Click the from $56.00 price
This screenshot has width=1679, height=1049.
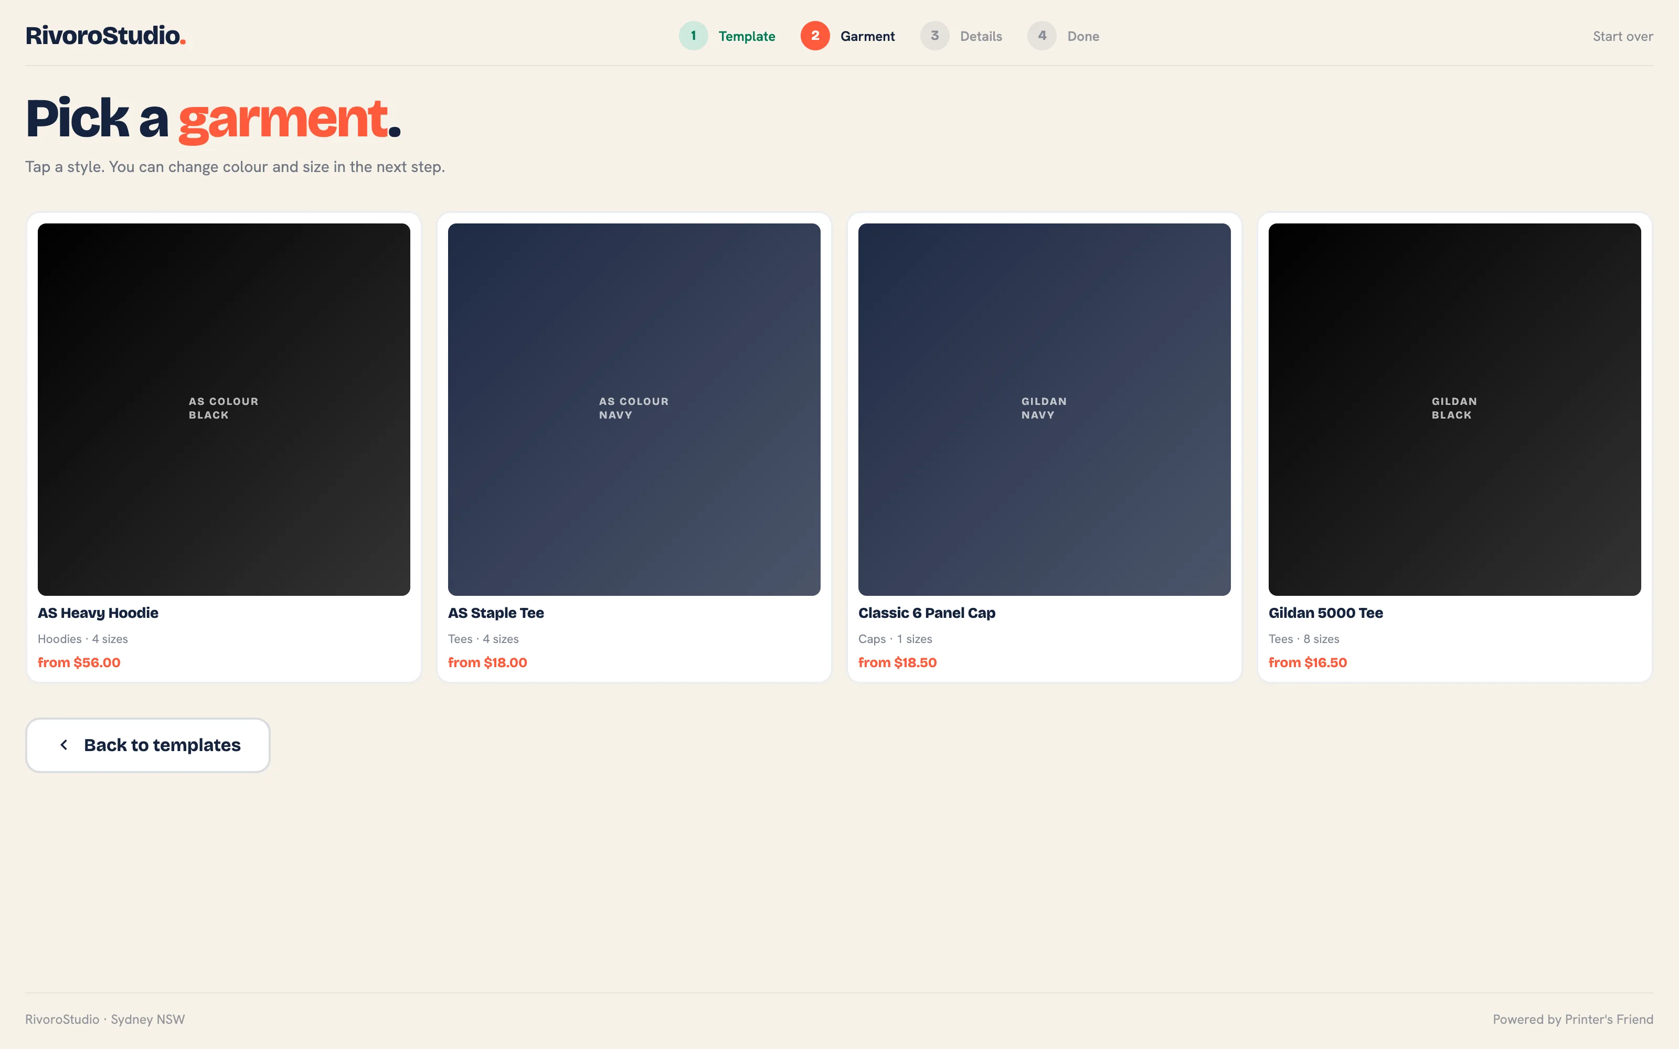click(x=79, y=662)
